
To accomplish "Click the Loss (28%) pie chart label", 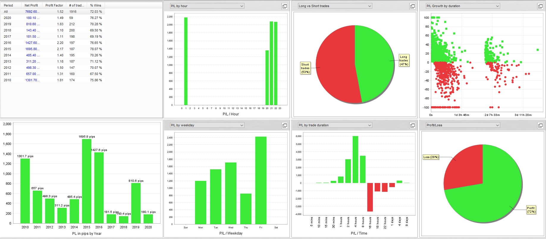I will coord(431,157).
